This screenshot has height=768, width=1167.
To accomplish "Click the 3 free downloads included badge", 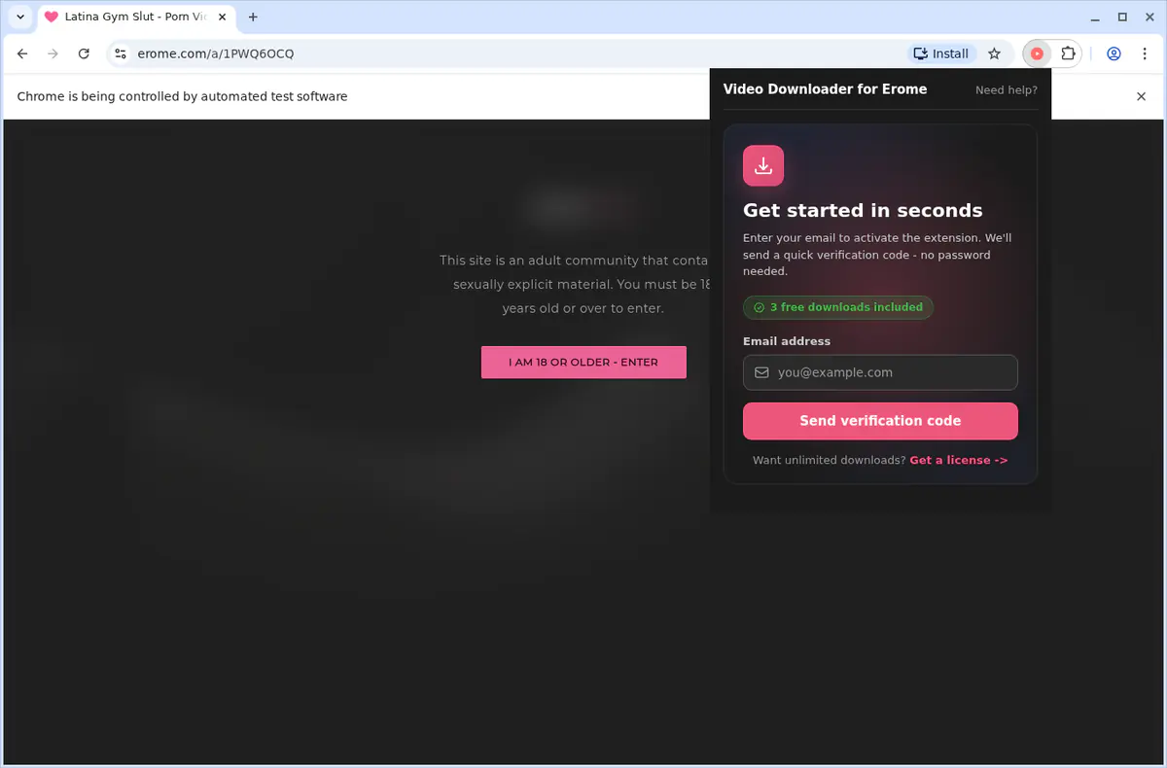I will [x=838, y=307].
